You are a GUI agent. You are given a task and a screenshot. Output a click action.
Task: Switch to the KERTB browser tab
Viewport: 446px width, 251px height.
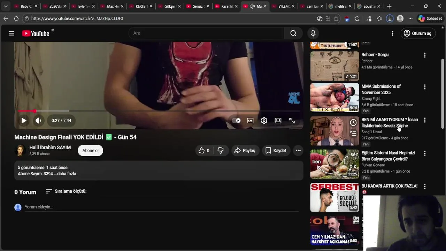pos(140,6)
